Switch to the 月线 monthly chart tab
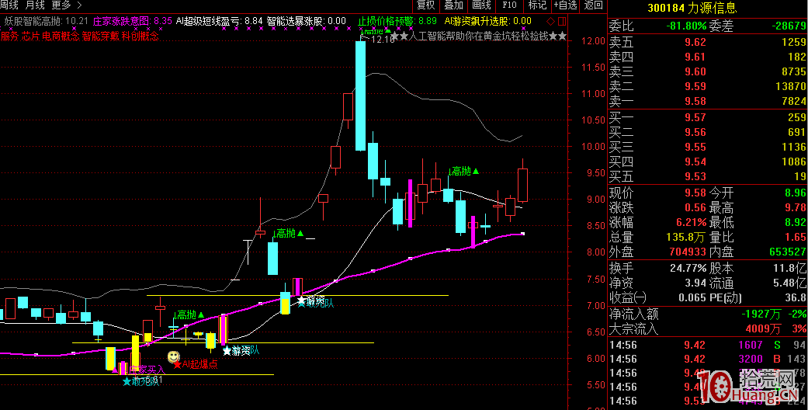808x410 pixels. (35, 5)
